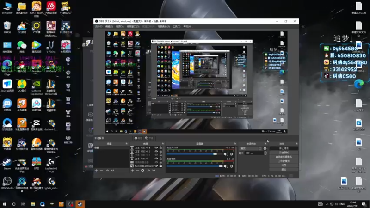
Task: Open the QQ音乐 desktop shortcut
Action: 22,86
